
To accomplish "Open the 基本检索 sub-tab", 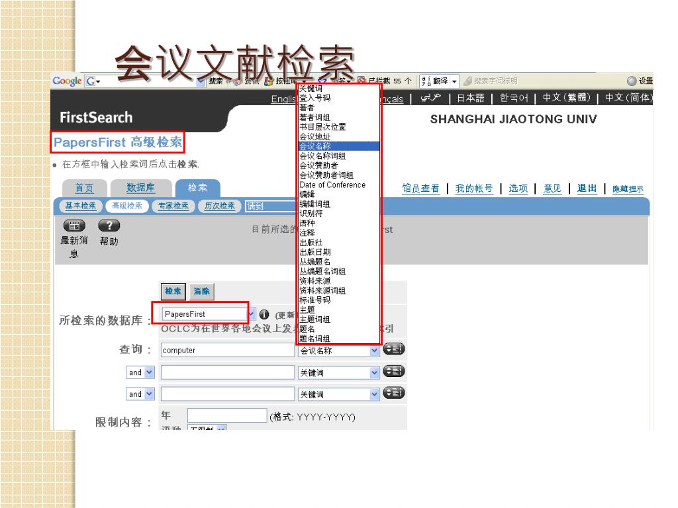I will click(x=80, y=206).
